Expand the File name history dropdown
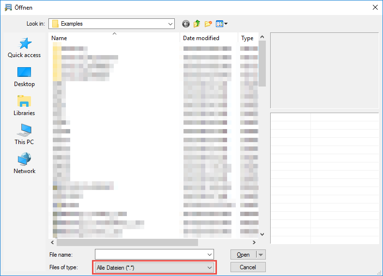 click(210, 255)
